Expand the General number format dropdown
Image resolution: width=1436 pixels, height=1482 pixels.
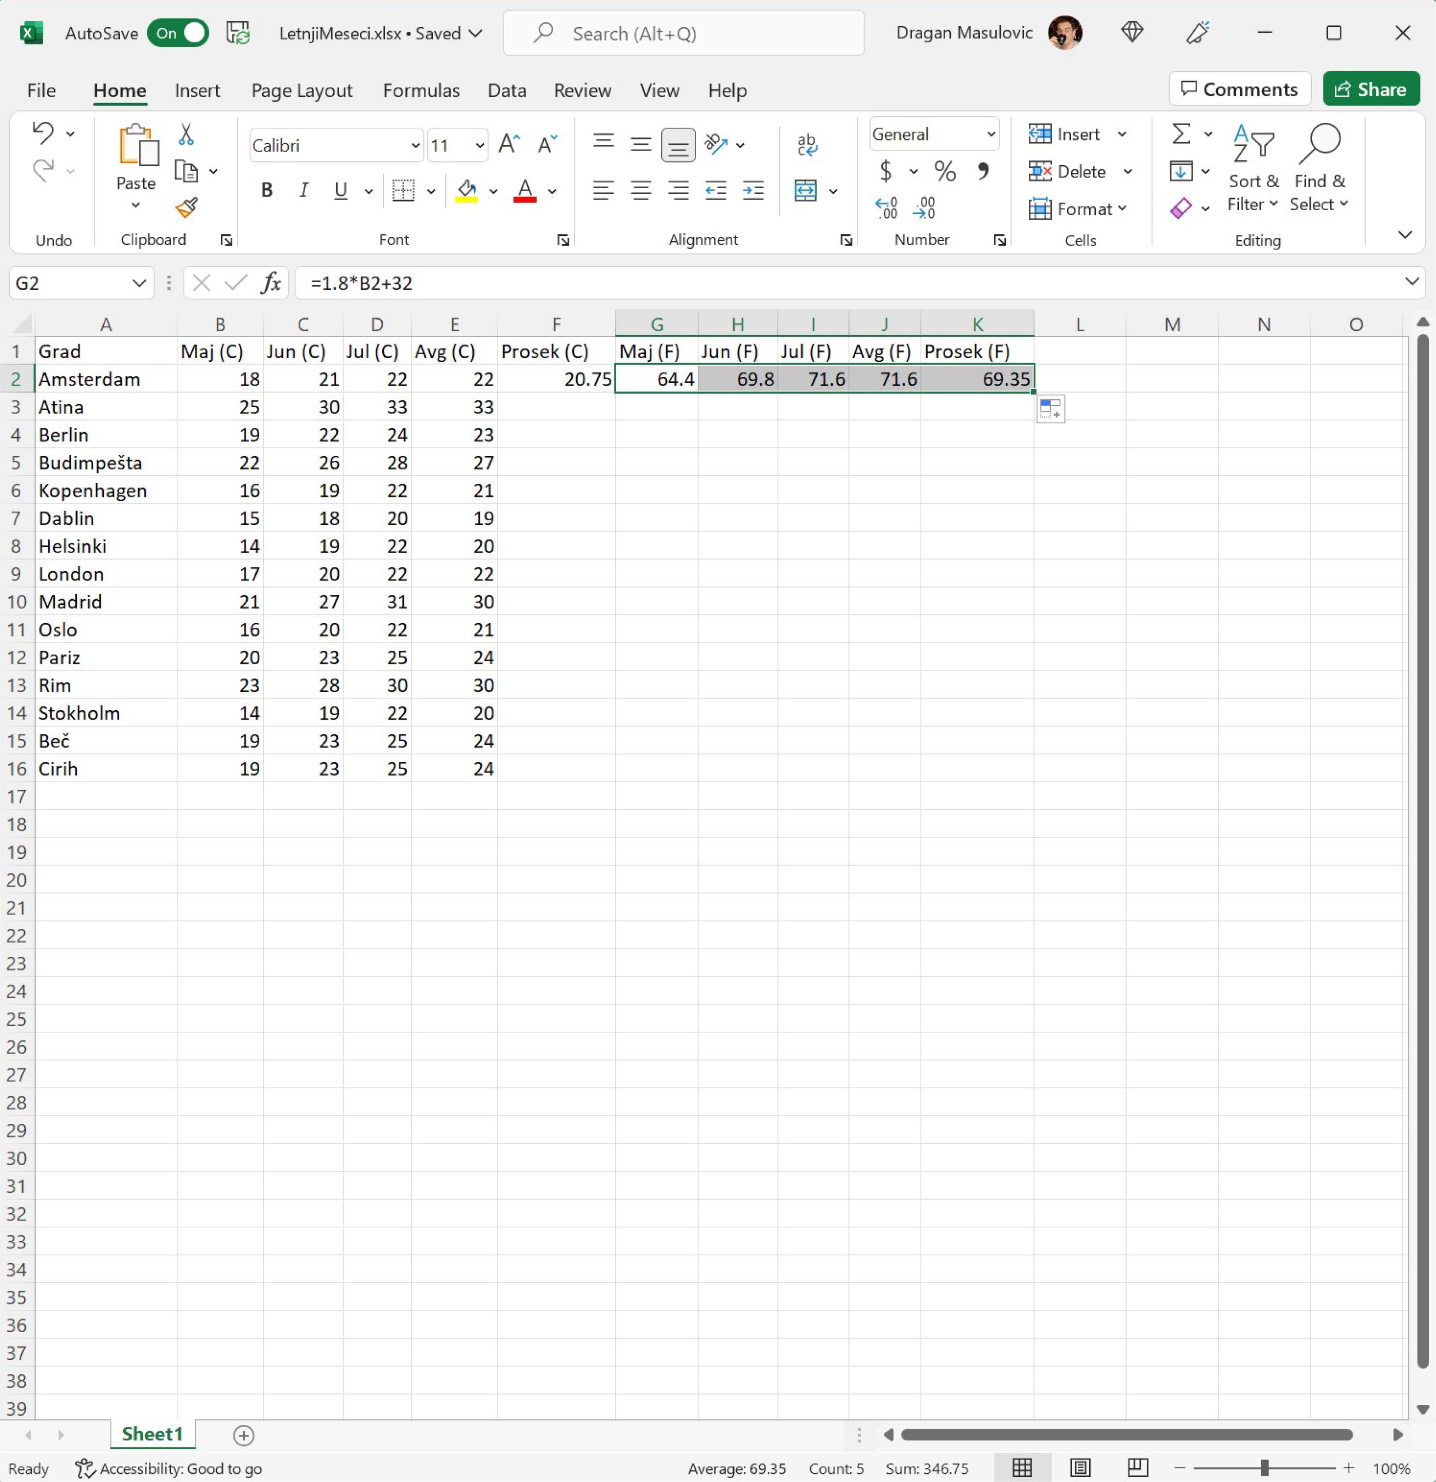tap(991, 135)
